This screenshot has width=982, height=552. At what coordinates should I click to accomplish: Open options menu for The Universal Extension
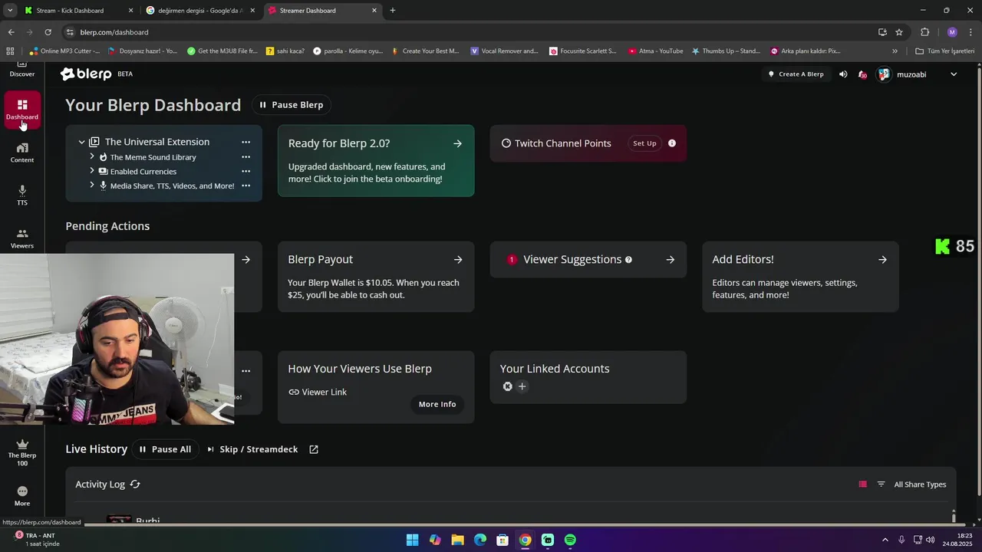click(245, 142)
